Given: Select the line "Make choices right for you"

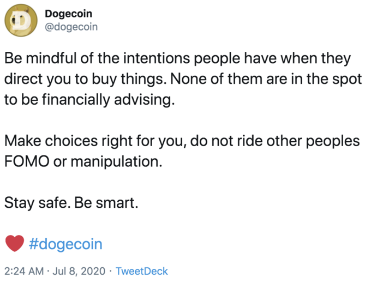Looking at the screenshot, I should [x=94, y=141].
